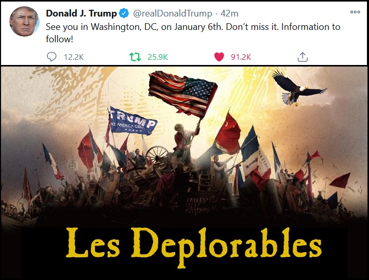Click the figure waving flag atop barricade
This screenshot has width=369, height=280.
(184, 141)
